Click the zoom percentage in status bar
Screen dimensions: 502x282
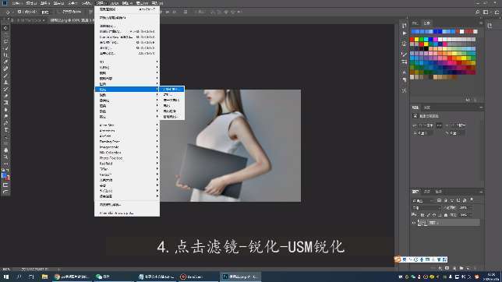pos(6,270)
